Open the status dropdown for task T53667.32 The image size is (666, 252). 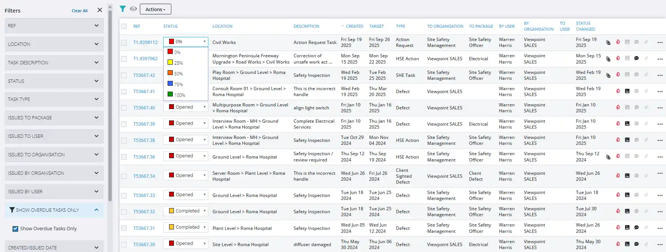pyautogui.click(x=185, y=211)
